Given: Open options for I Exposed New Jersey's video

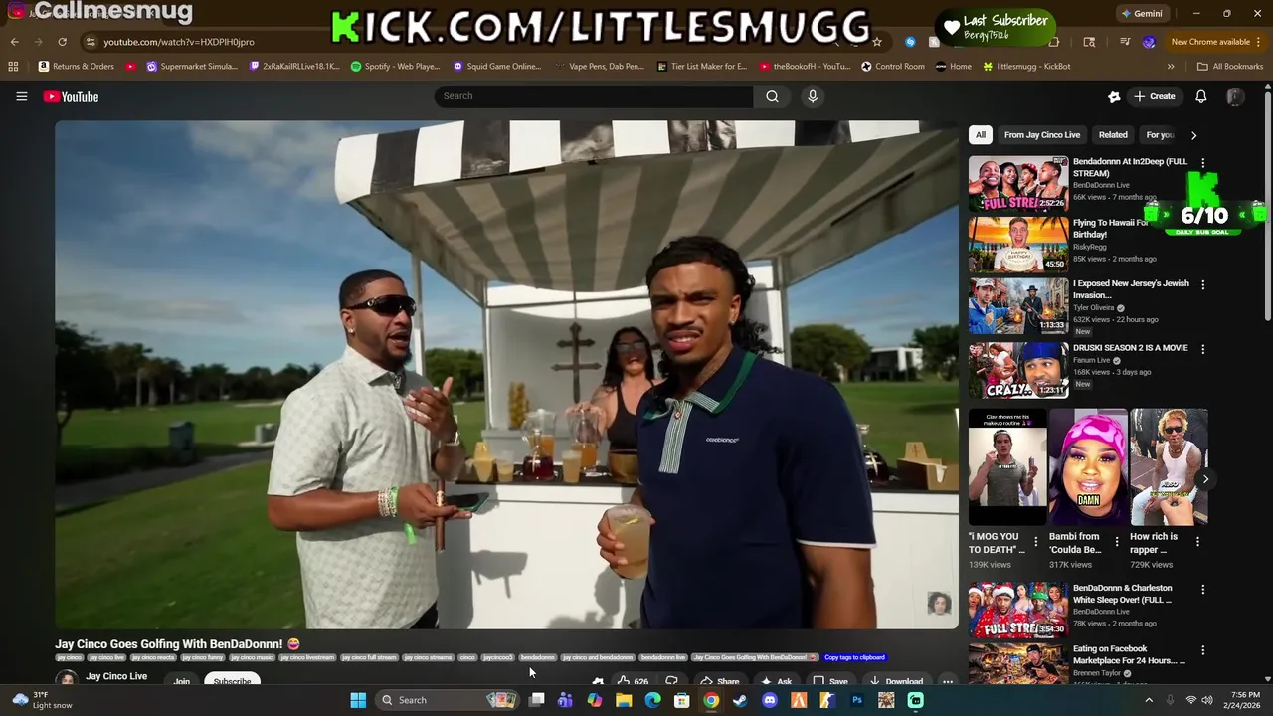Looking at the screenshot, I should [1202, 285].
